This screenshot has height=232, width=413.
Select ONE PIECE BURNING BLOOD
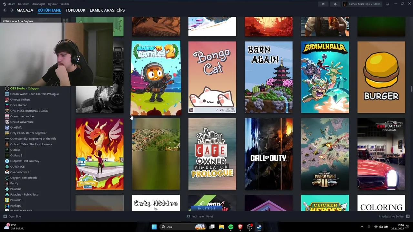(x=29, y=111)
